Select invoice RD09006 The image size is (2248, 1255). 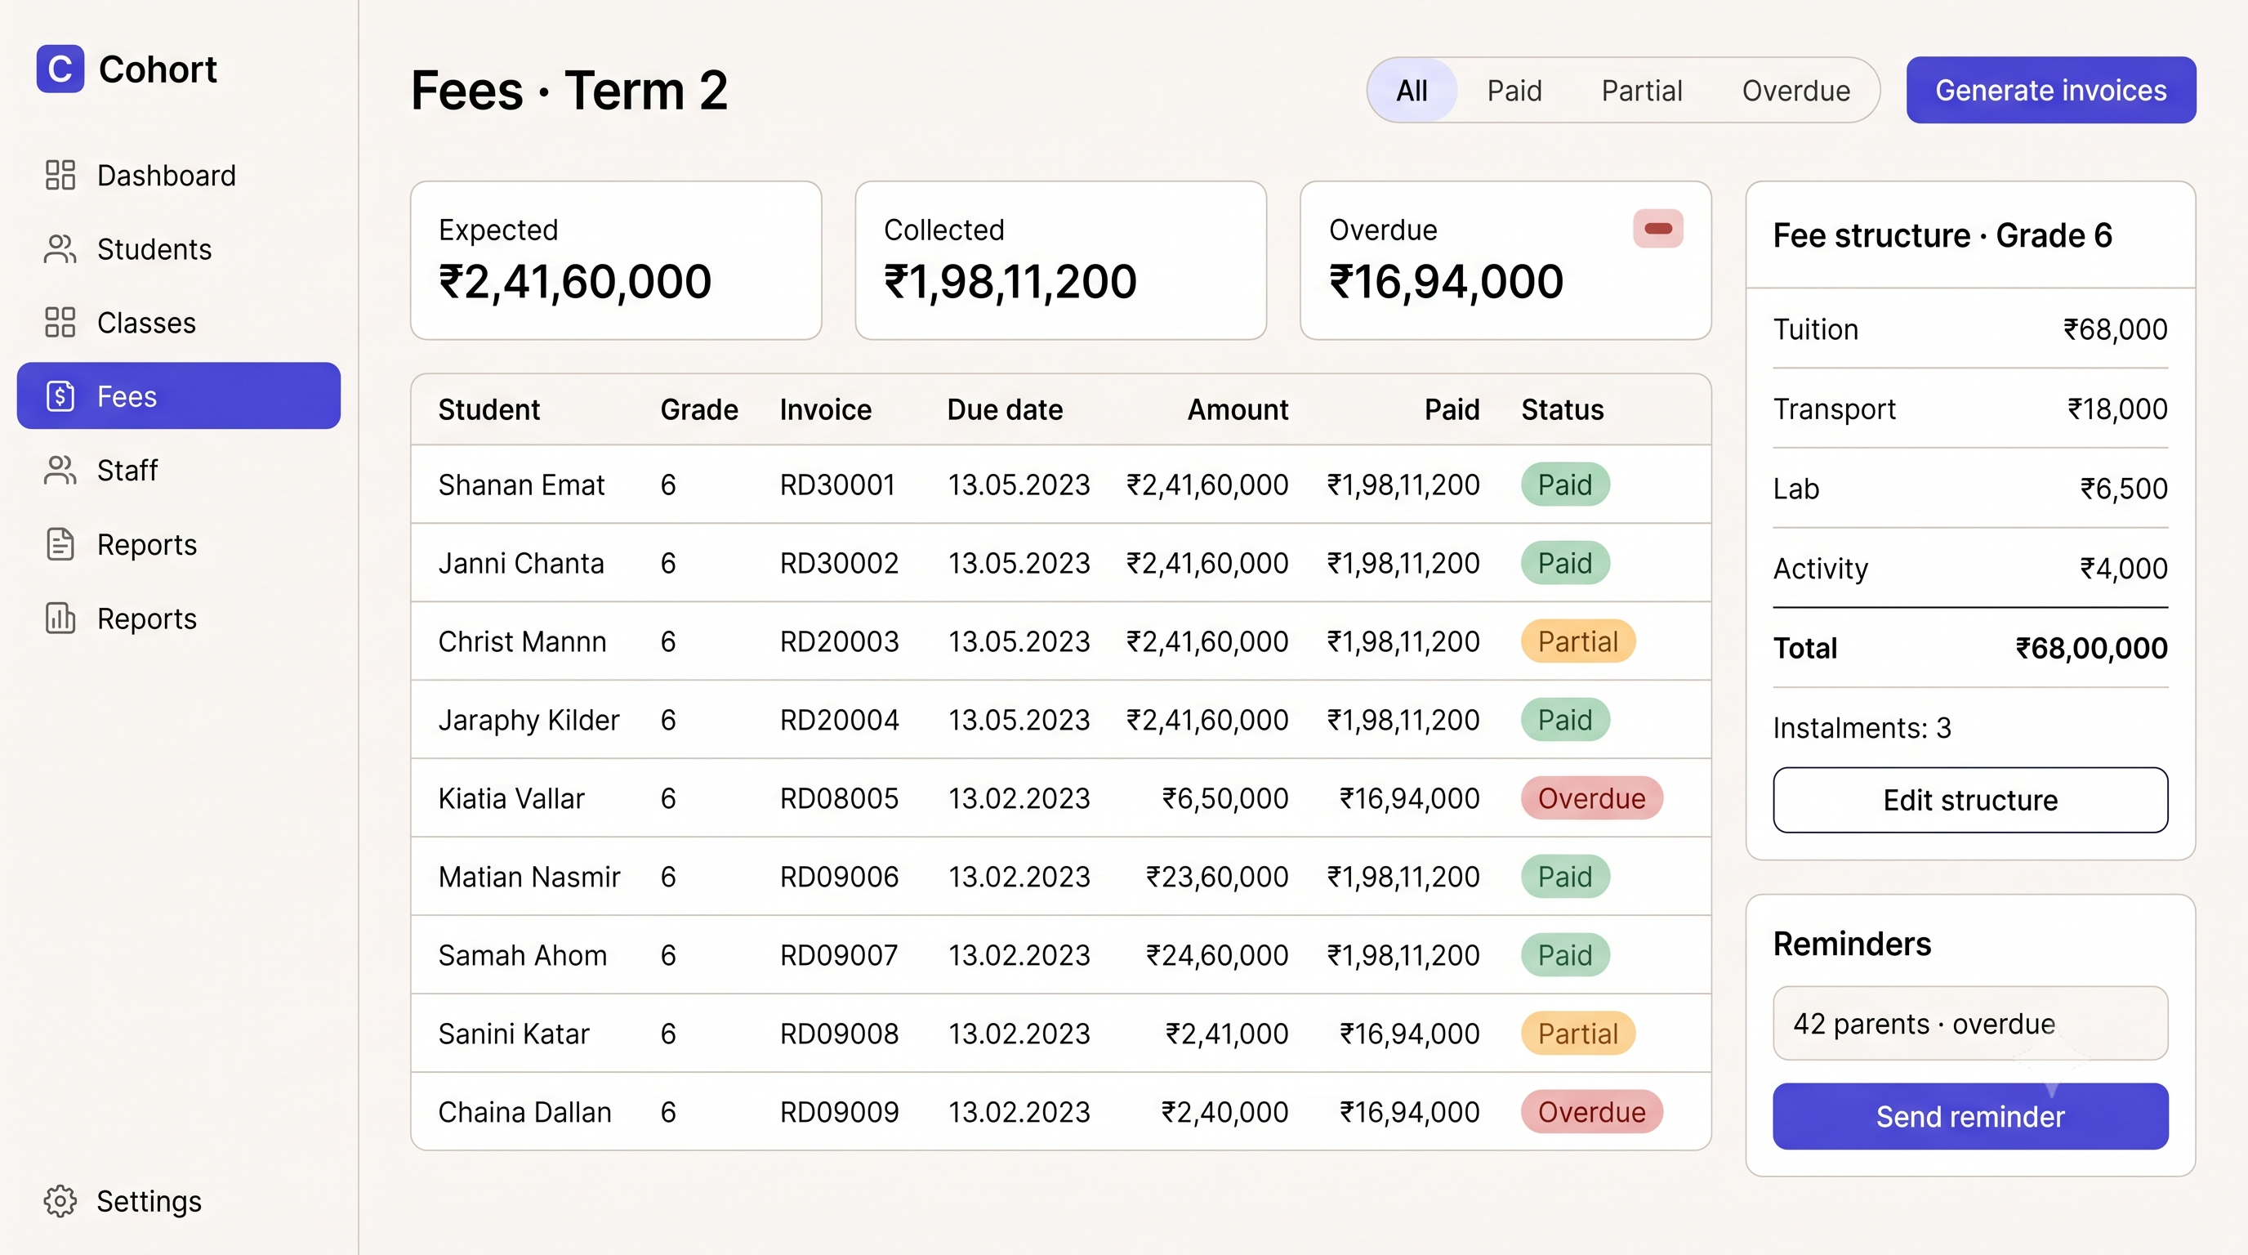[839, 876]
